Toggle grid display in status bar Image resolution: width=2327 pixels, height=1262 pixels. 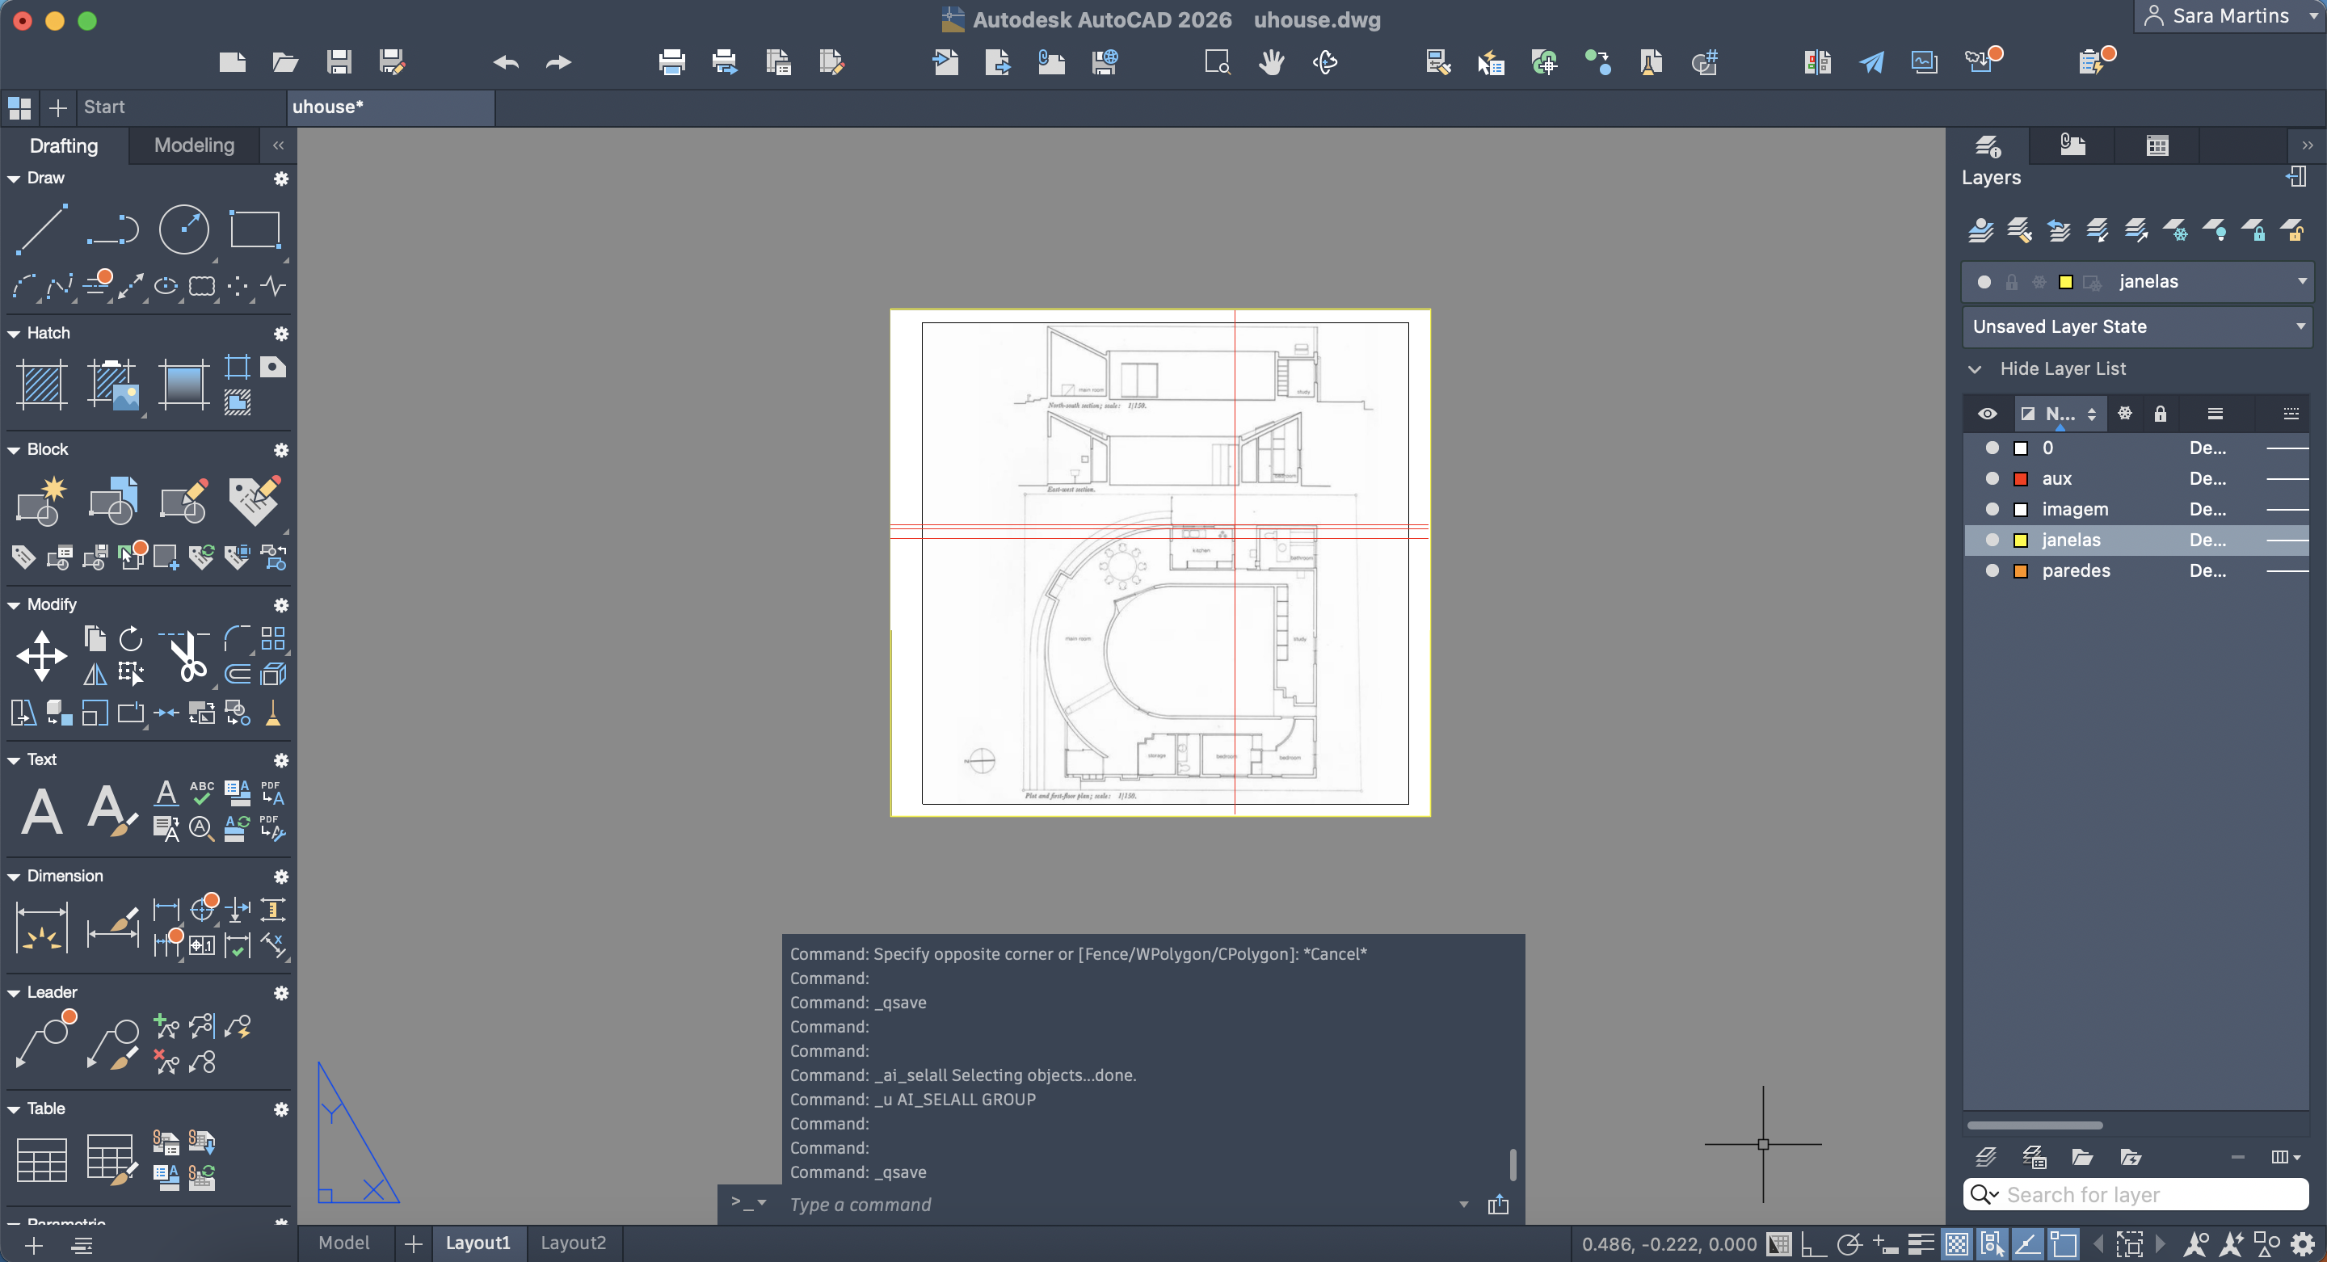point(1778,1244)
